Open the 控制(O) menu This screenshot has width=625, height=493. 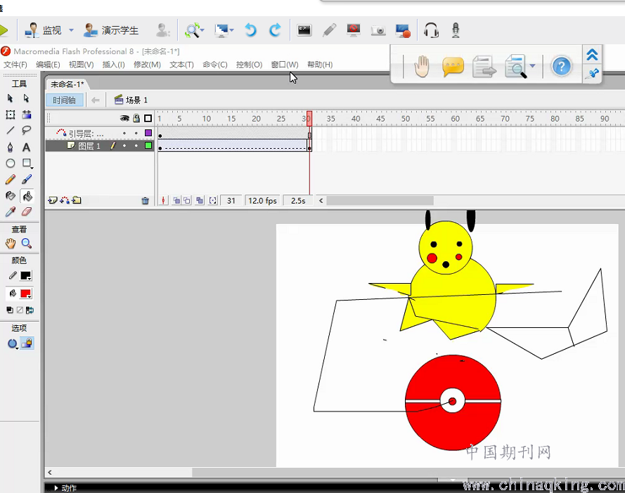click(249, 65)
